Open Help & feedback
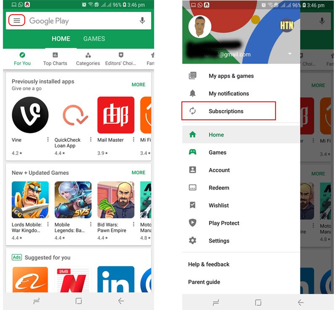Image resolution: width=336 pixels, height=310 pixels. (x=208, y=264)
